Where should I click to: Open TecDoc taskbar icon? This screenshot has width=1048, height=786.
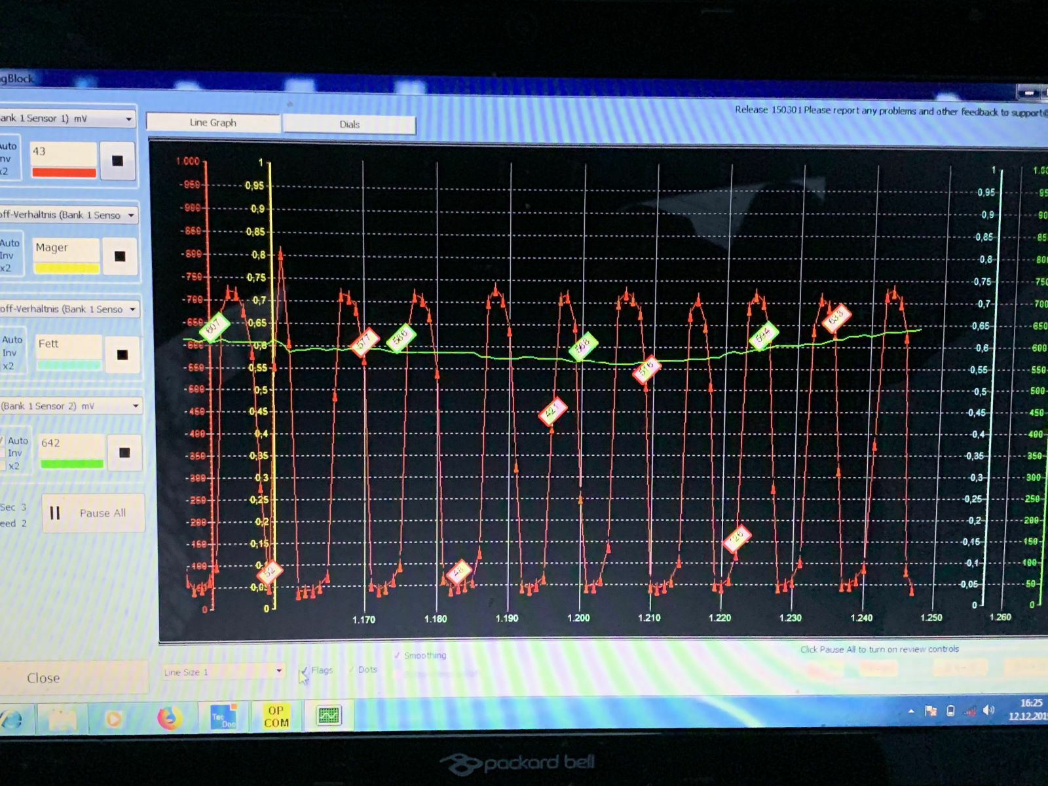click(223, 717)
